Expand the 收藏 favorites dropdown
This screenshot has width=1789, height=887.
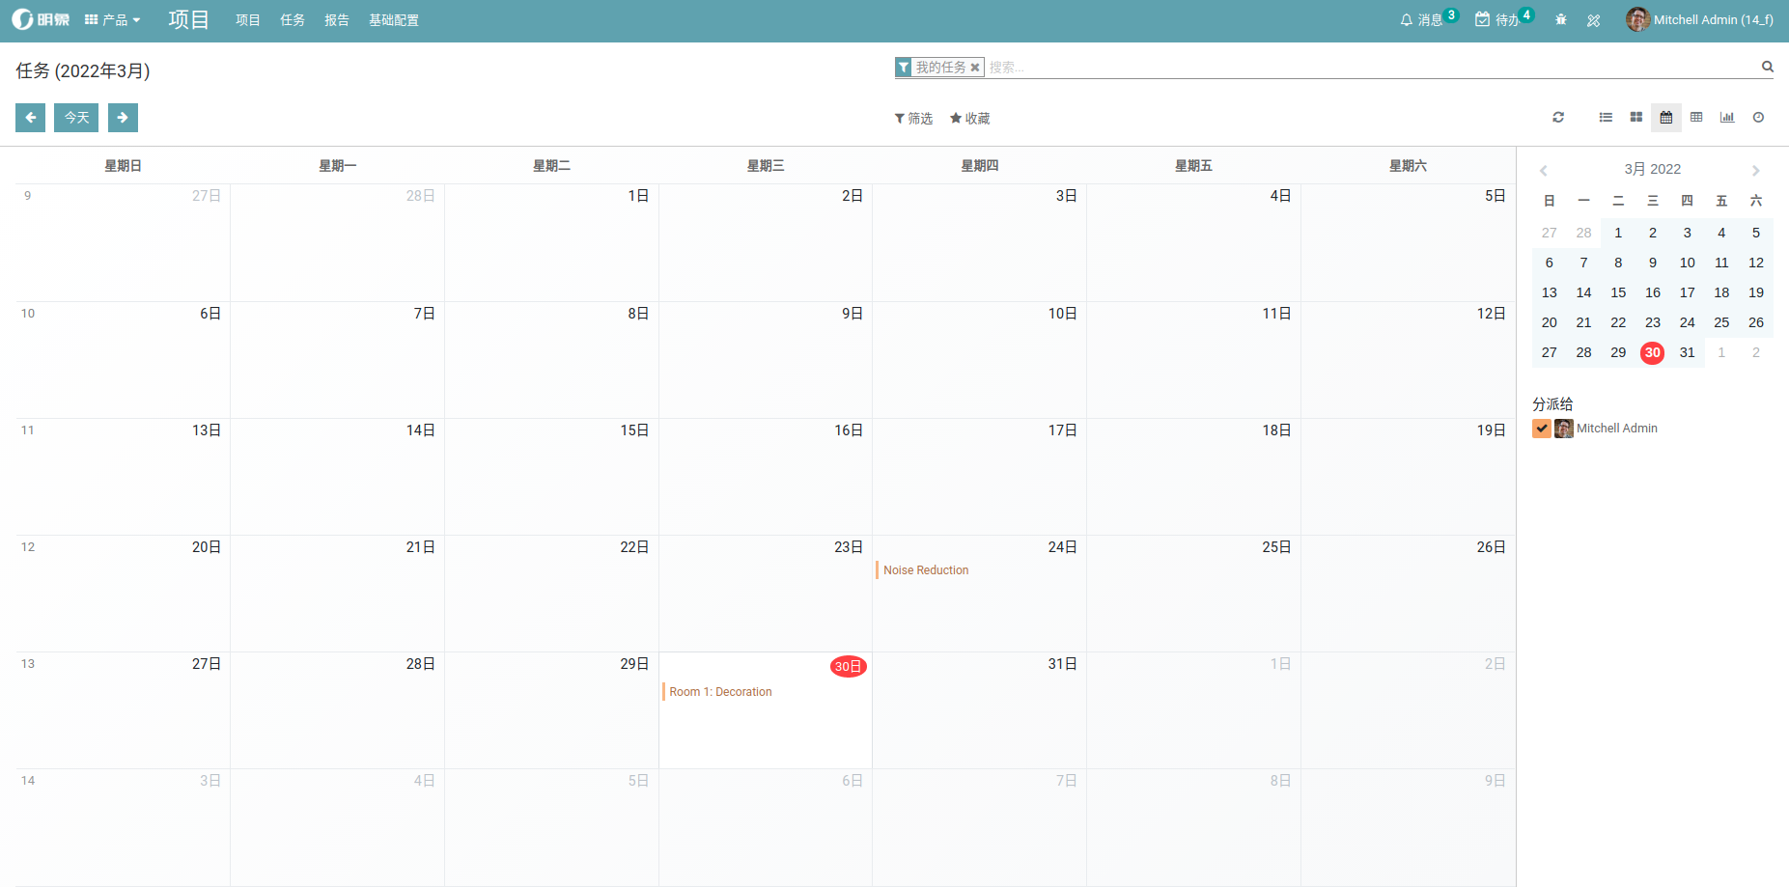coord(970,119)
